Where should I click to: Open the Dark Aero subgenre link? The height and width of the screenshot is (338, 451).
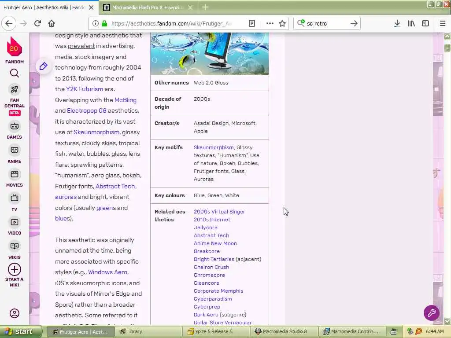pos(206,315)
